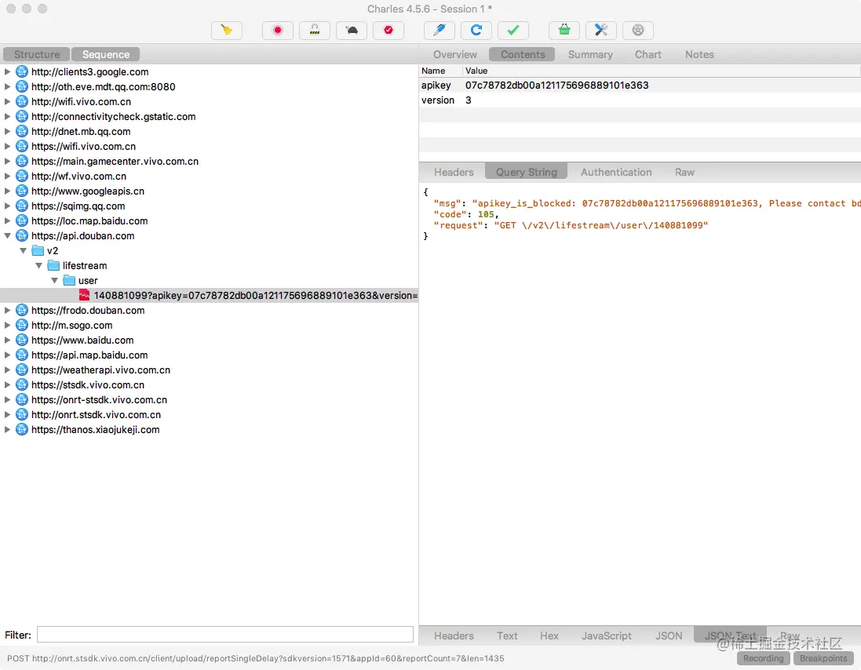Screen dimensions: 861x670
Task: Click globe icon beside thanos.xiaojukeji.com
Action: (21, 429)
